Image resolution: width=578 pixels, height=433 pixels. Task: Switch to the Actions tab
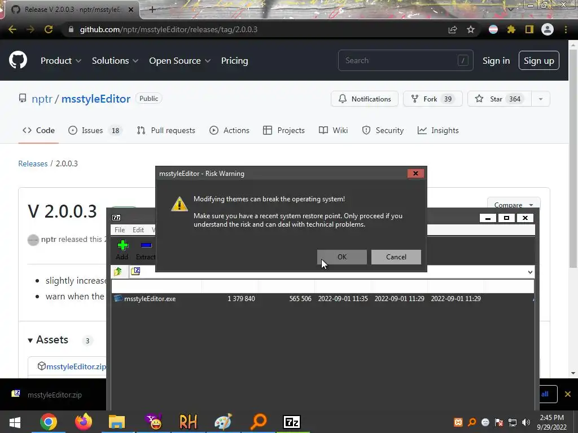pos(229,130)
